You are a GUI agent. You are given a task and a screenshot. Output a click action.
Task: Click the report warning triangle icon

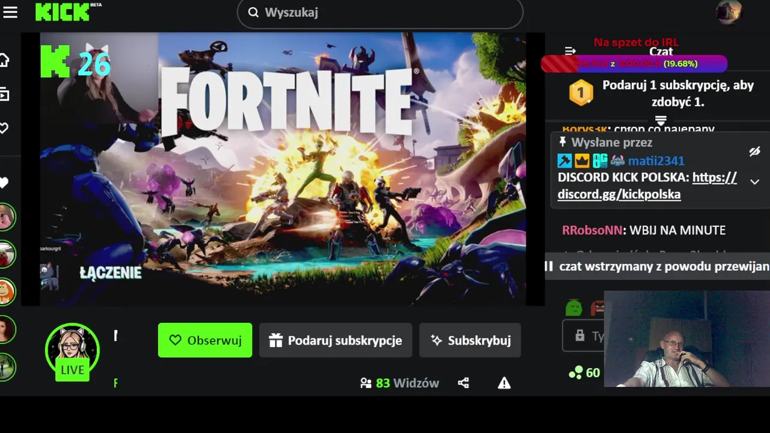504,383
